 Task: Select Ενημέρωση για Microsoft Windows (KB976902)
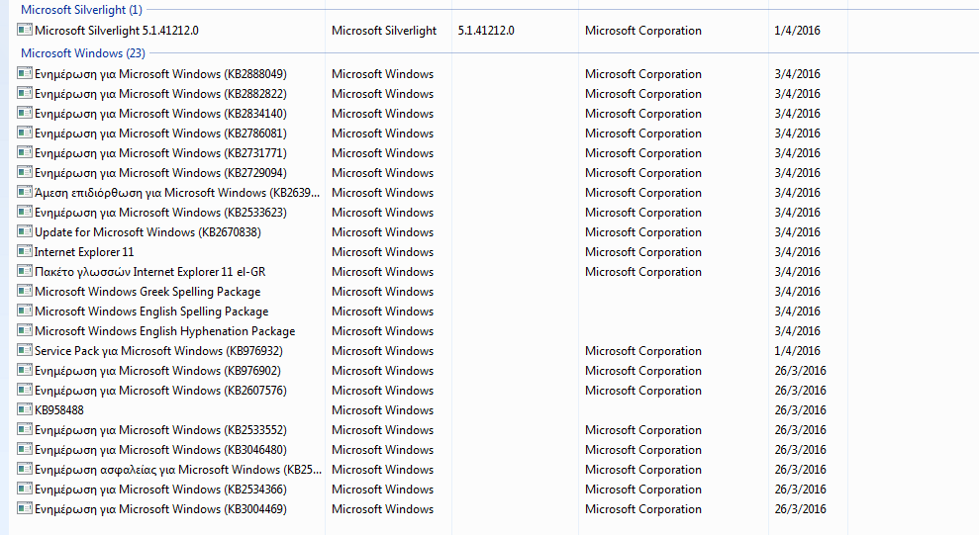158,371
